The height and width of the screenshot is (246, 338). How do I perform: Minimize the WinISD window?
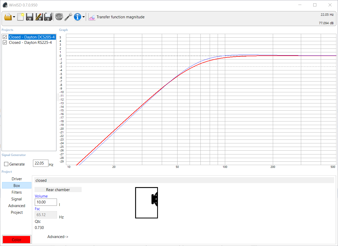point(300,5)
